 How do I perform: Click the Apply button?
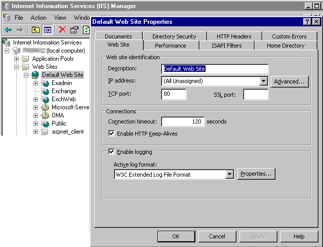(x=258, y=236)
